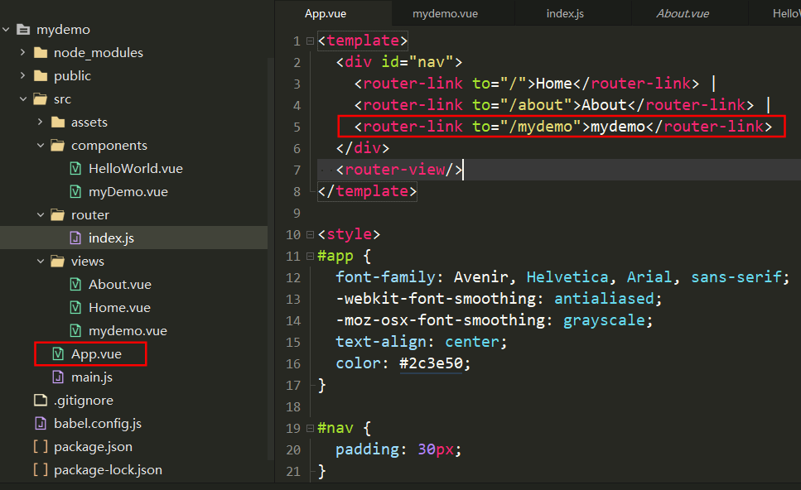Switch to the mydemo.vue editor tab
801x490 pixels.
tap(445, 13)
